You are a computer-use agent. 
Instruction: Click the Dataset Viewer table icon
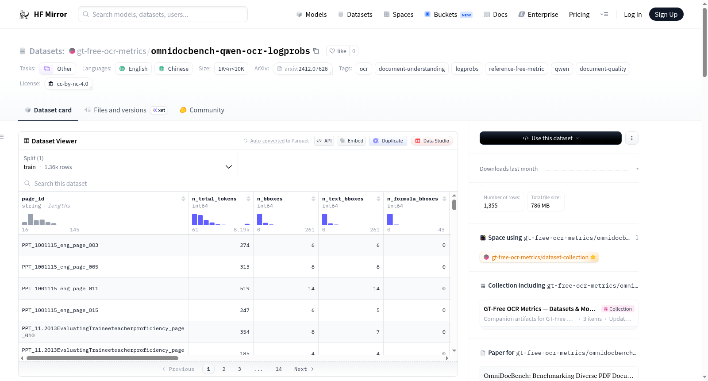coord(27,141)
